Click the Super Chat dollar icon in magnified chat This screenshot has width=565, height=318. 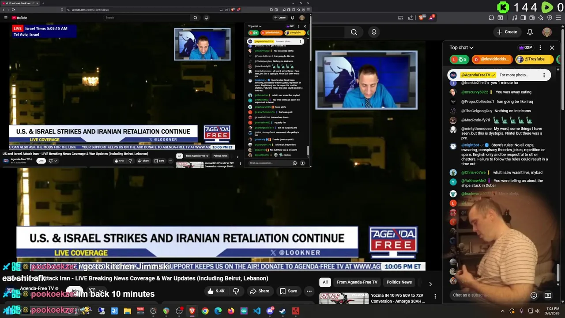coord(548,295)
